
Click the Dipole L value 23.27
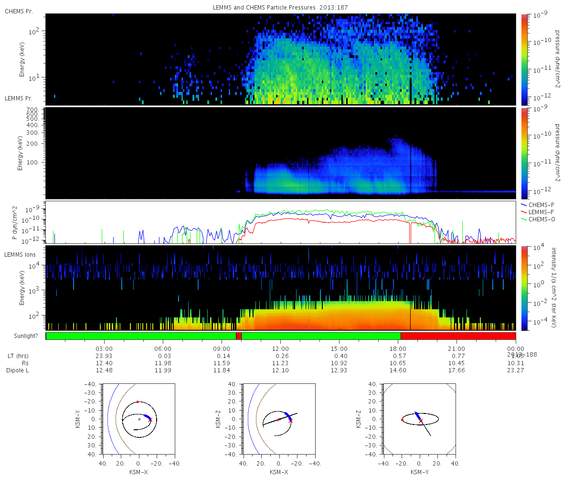[x=516, y=370]
